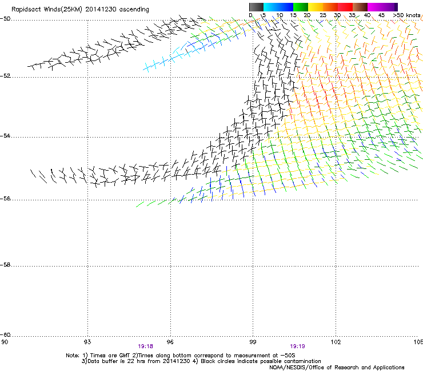Click the gray 0-5 knots legend swatch
The width and height of the screenshot is (423, 371).
pos(256,7)
